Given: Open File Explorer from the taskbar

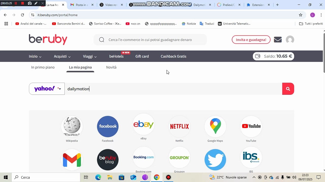Looking at the screenshot, I should (x=110, y=177).
